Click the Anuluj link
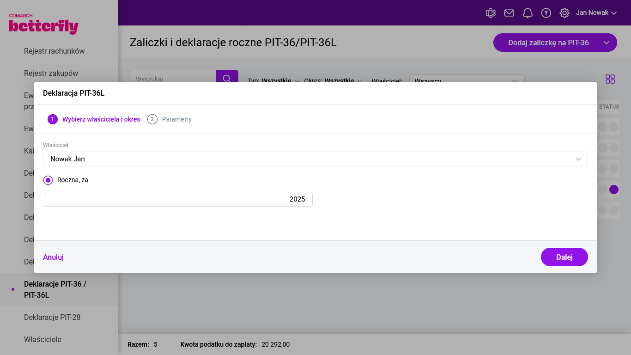 click(x=53, y=257)
